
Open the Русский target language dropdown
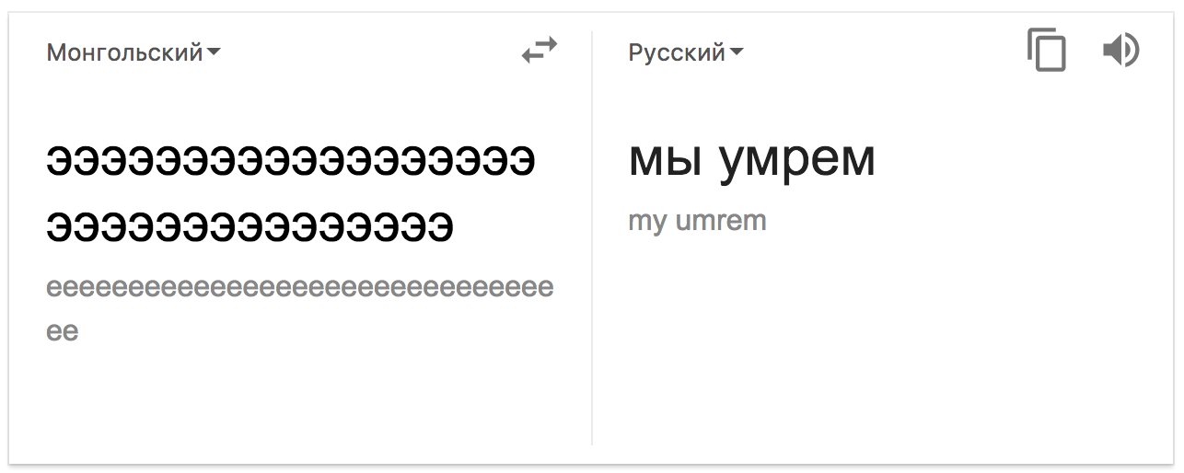coord(678,52)
